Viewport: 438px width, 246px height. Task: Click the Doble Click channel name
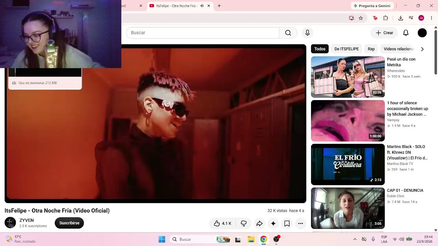pyautogui.click(x=396, y=196)
